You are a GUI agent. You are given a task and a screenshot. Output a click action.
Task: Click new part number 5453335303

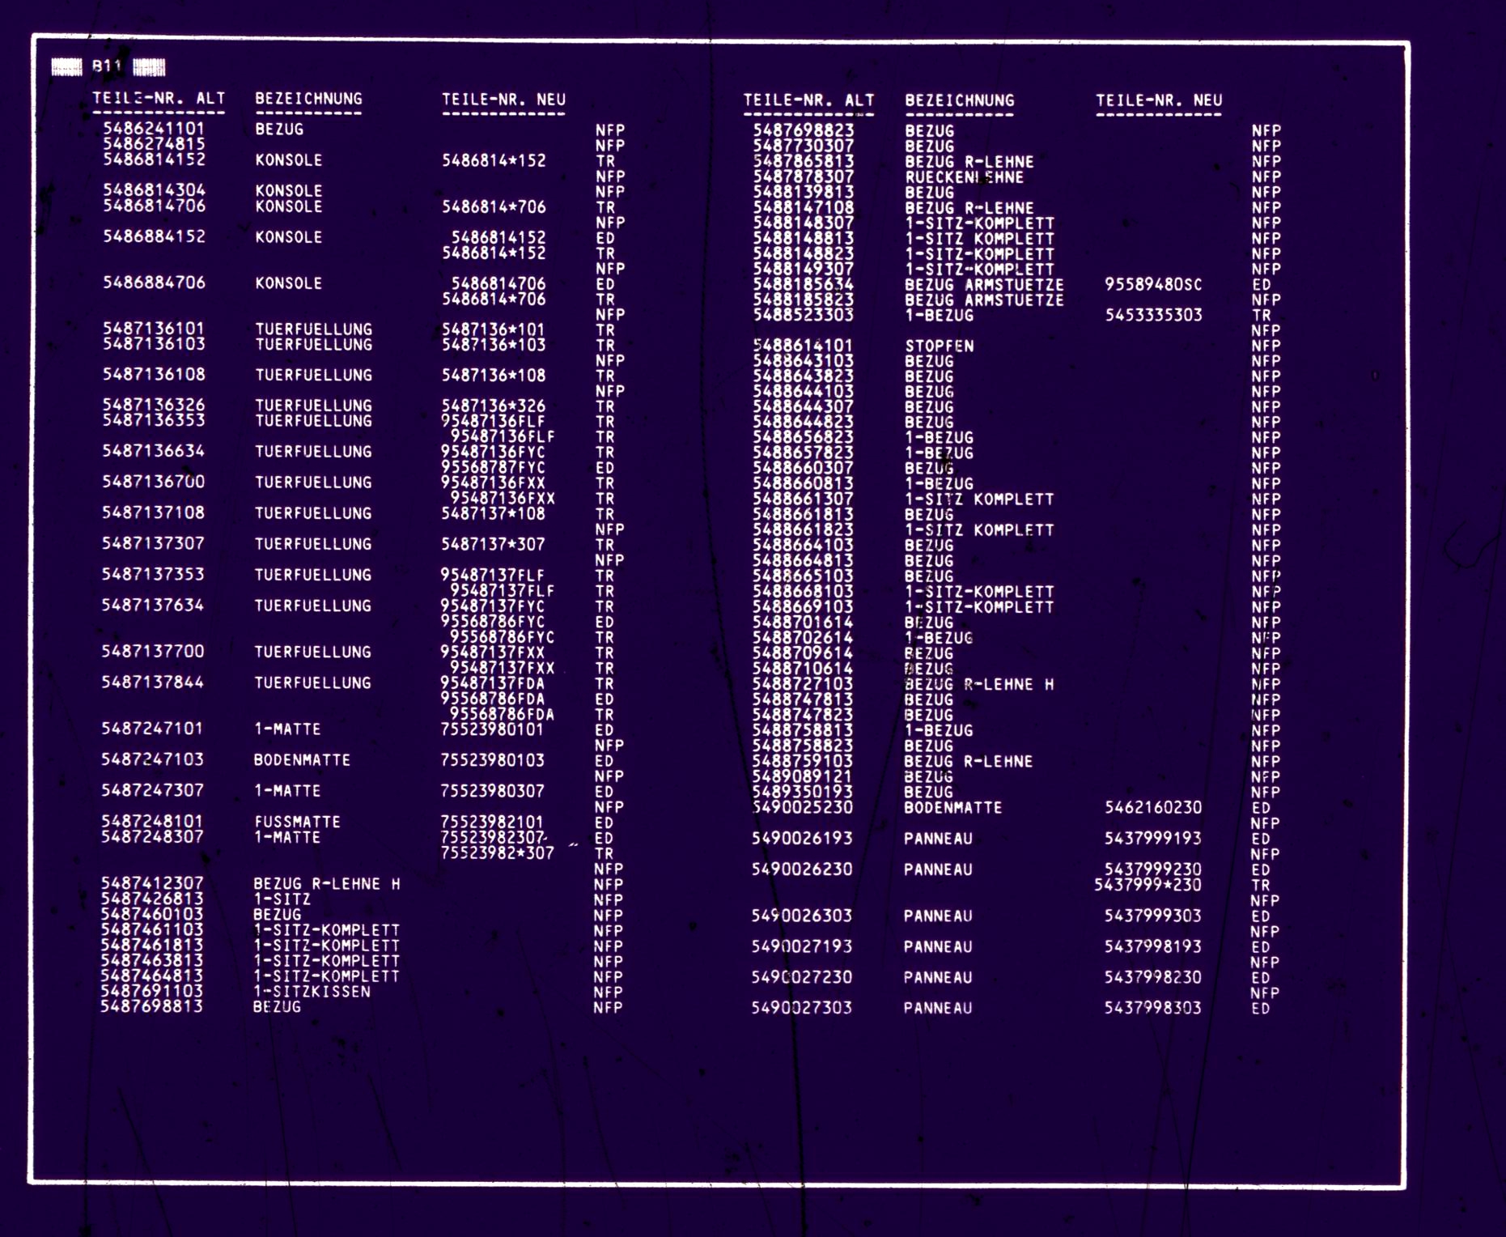tap(1153, 315)
